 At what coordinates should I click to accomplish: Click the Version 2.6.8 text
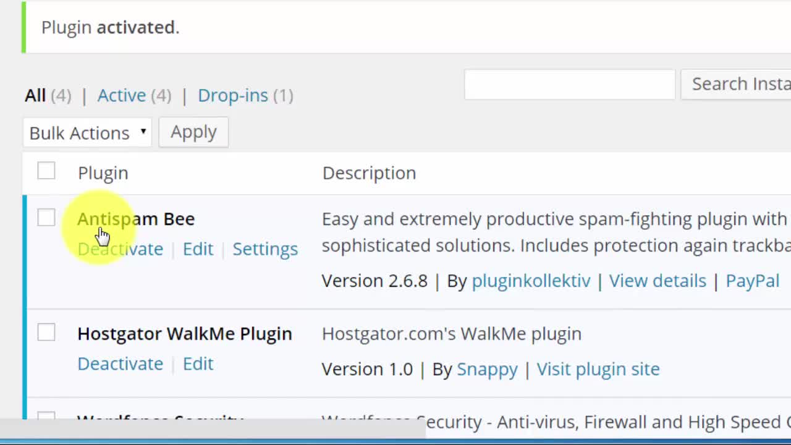pos(374,281)
